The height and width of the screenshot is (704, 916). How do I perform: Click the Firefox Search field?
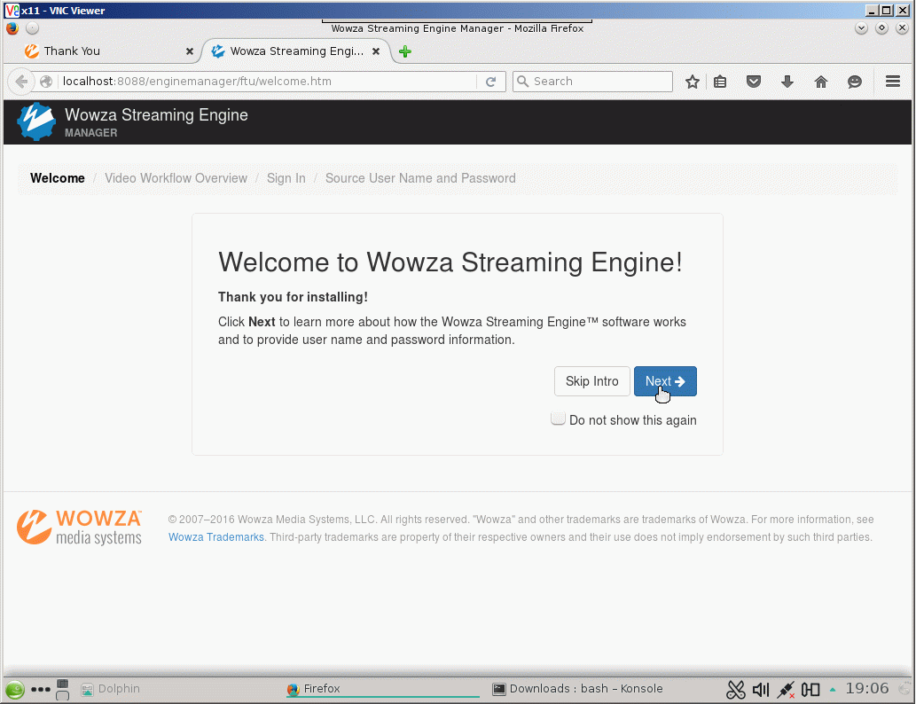pyautogui.click(x=592, y=82)
